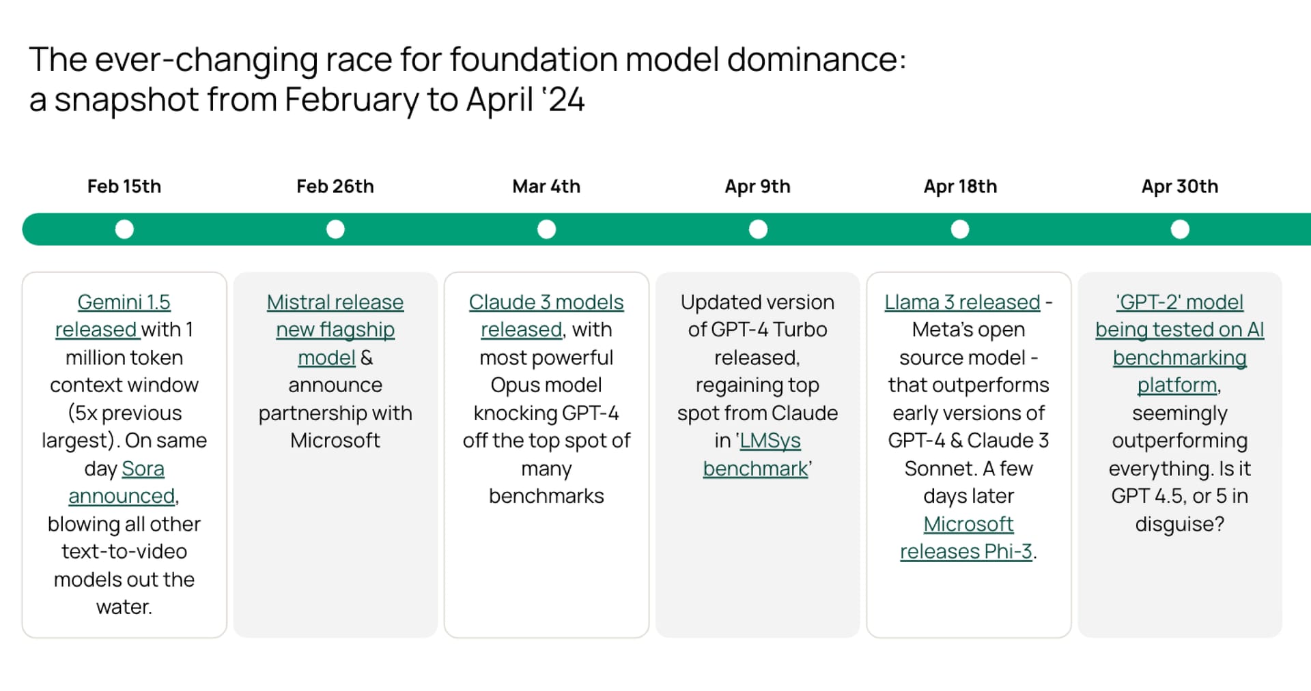Click the Apr 9th timeline marker dot

(758, 229)
